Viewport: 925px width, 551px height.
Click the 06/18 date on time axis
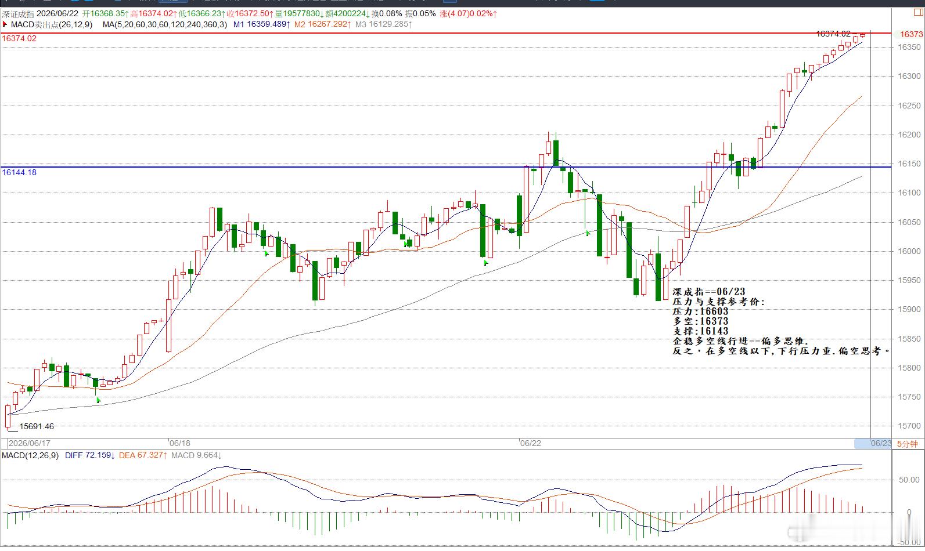(180, 443)
